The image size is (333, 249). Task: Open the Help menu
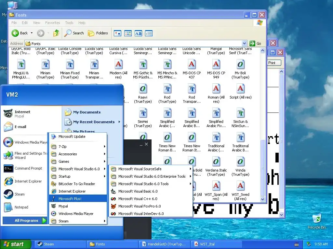tap(82, 23)
